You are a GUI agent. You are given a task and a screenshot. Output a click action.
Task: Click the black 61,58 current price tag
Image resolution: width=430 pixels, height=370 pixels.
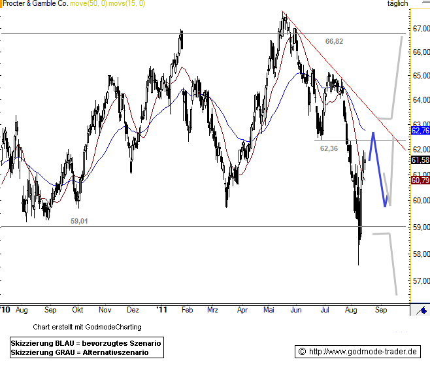coord(420,160)
